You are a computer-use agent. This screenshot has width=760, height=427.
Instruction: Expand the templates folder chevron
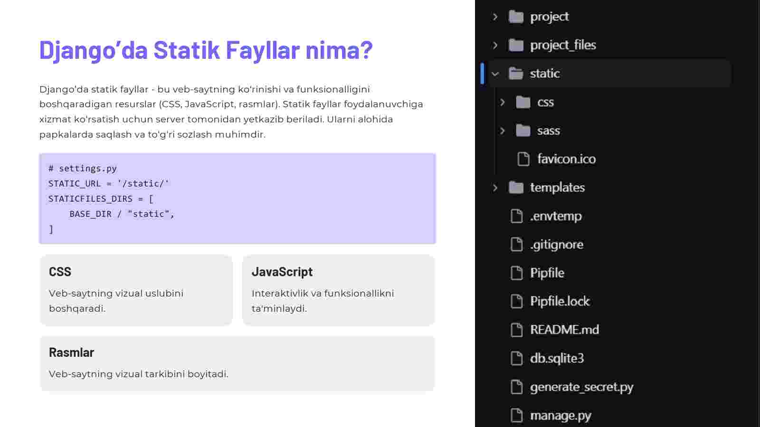pyautogui.click(x=495, y=187)
